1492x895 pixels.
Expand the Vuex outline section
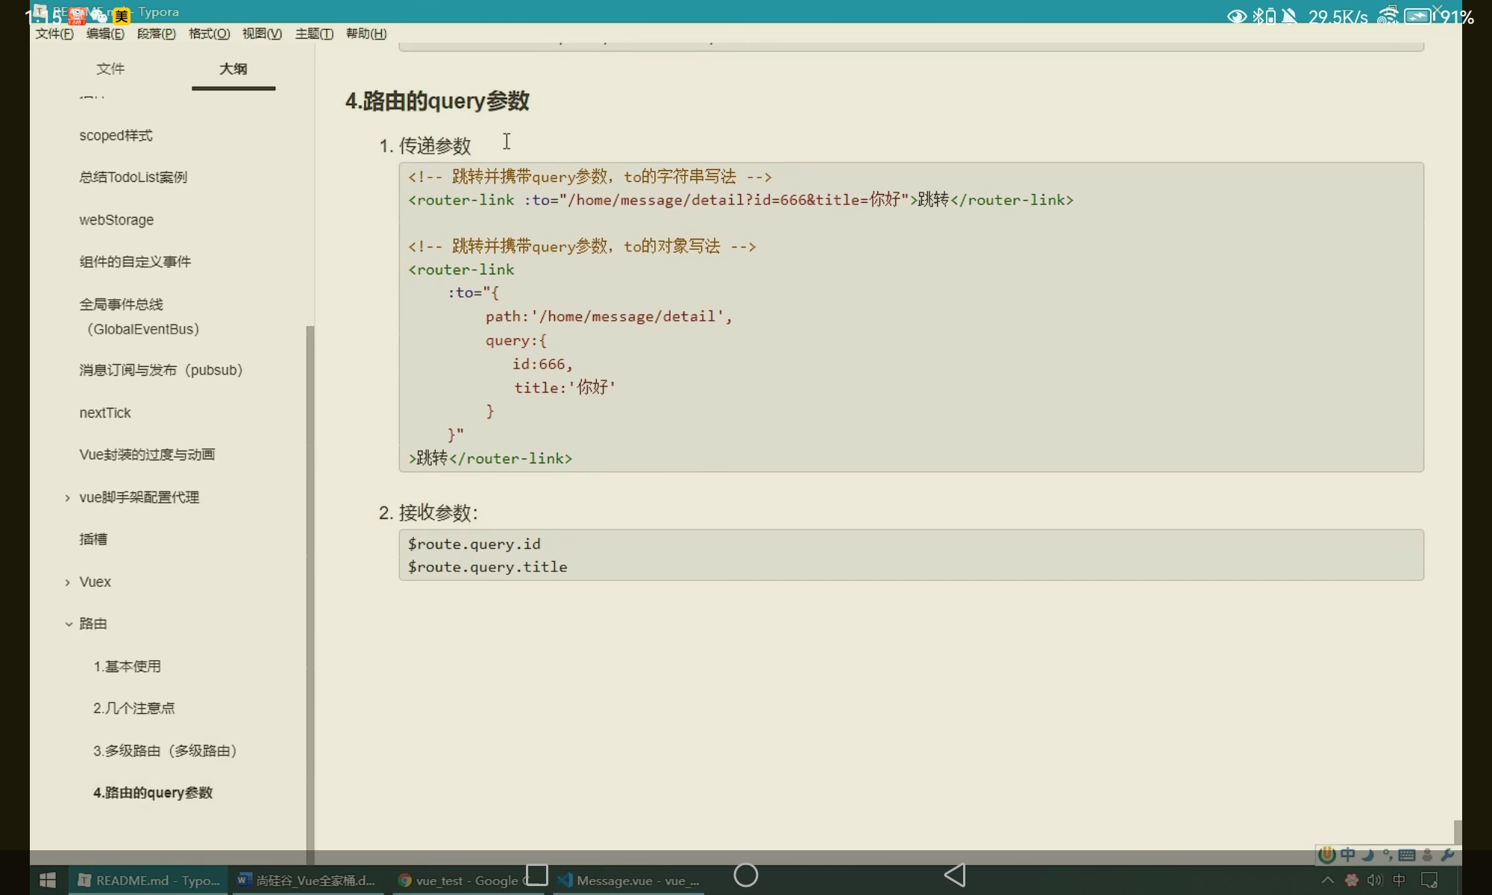tap(68, 582)
